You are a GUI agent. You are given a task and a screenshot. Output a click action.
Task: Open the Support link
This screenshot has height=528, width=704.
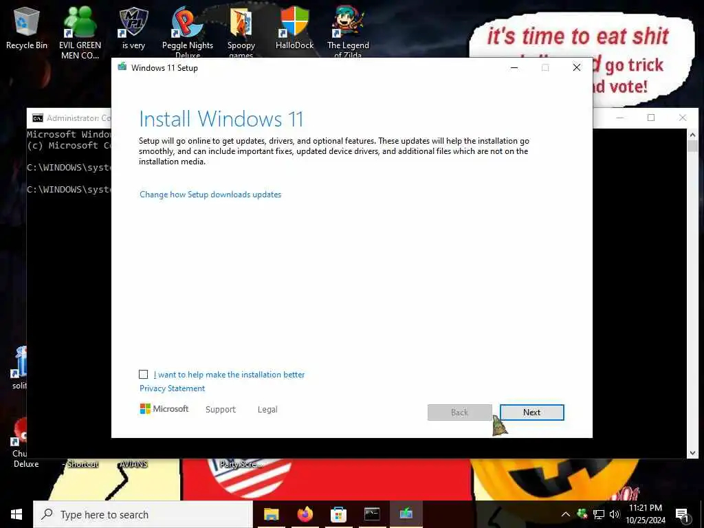click(221, 410)
